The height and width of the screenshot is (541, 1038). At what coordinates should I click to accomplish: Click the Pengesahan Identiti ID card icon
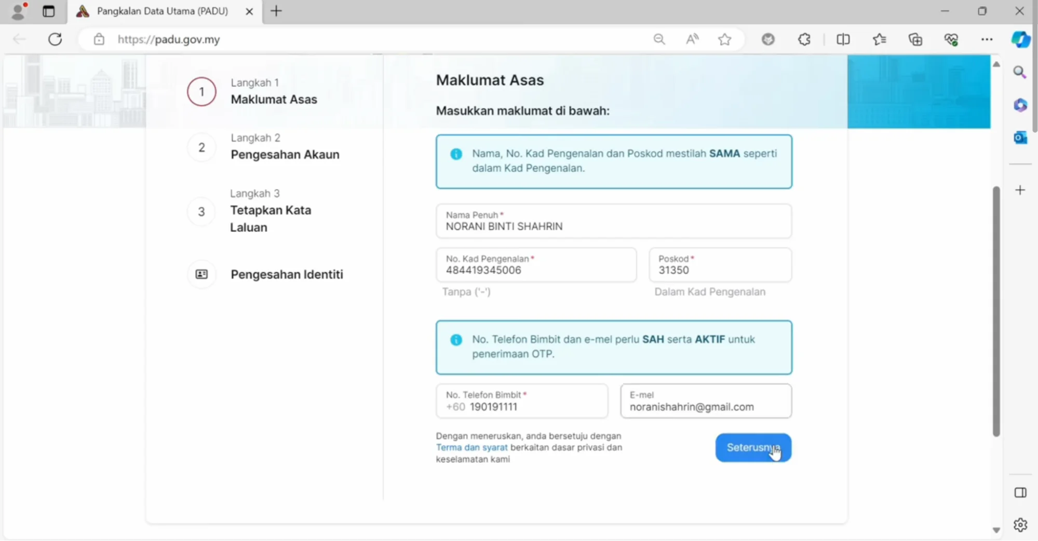[201, 274]
